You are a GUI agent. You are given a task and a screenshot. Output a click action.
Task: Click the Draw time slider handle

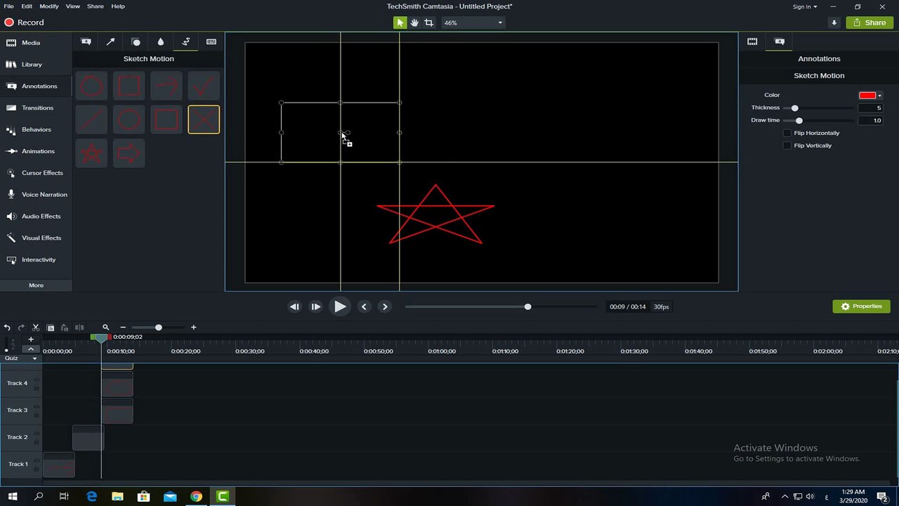coord(799,121)
